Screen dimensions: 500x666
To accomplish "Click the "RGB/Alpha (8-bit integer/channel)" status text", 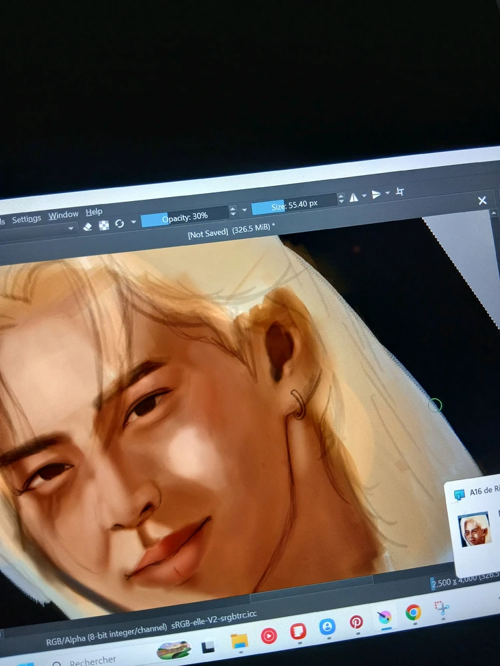I will (x=106, y=634).
